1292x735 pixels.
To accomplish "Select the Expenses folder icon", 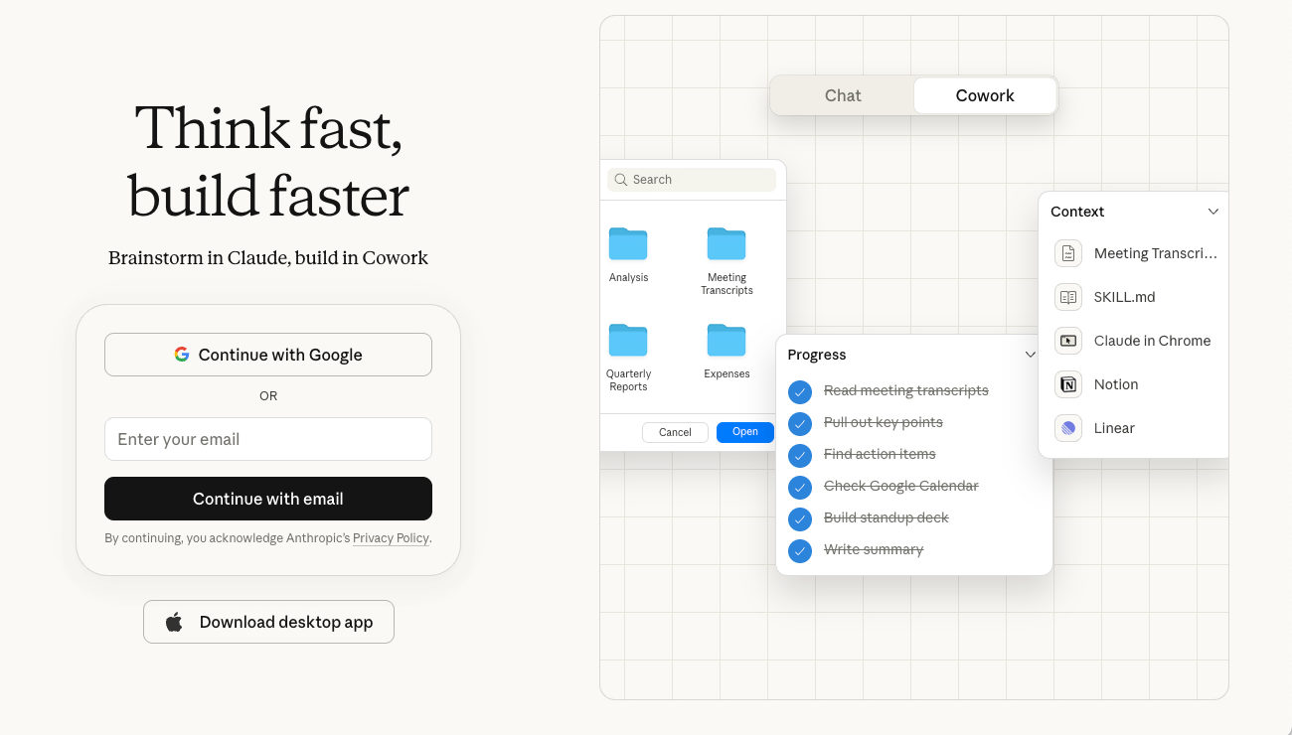I will point(727,341).
